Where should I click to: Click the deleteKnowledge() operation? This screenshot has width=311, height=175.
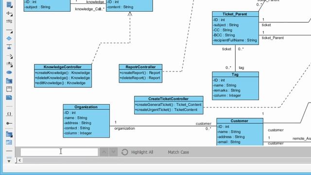tap(63, 78)
